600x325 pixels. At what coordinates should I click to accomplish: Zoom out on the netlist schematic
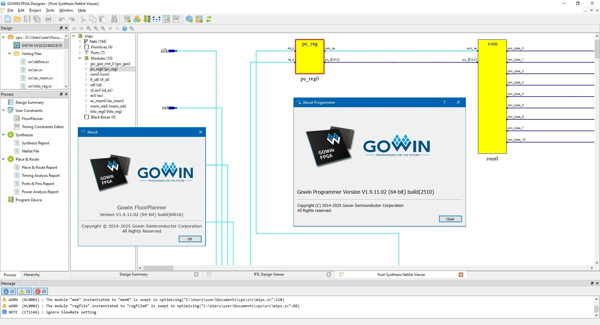(x=96, y=28)
